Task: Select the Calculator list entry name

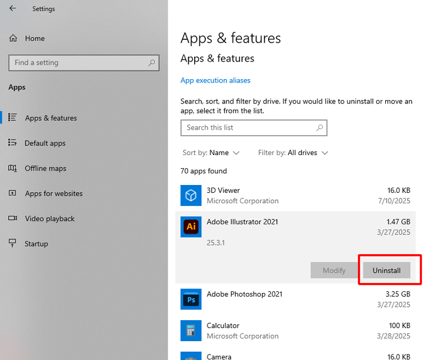Action: [223, 326]
